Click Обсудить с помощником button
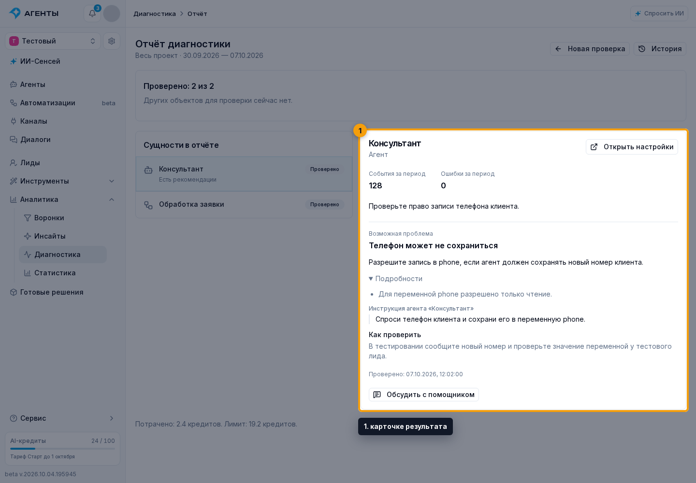 pyautogui.click(x=424, y=395)
